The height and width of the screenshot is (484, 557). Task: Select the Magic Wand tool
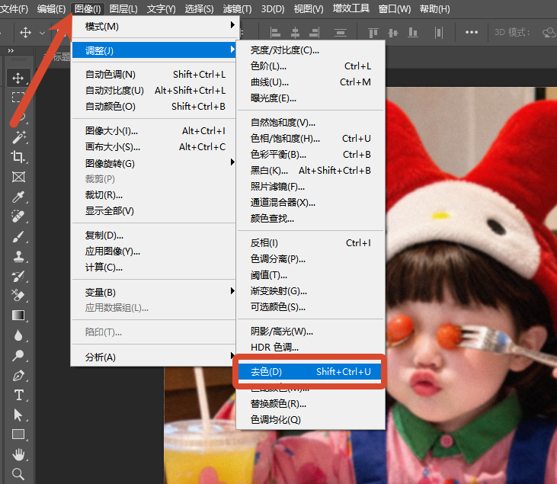click(x=18, y=137)
